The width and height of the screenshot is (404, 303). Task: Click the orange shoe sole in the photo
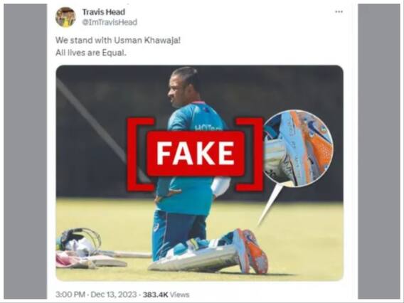point(256,251)
